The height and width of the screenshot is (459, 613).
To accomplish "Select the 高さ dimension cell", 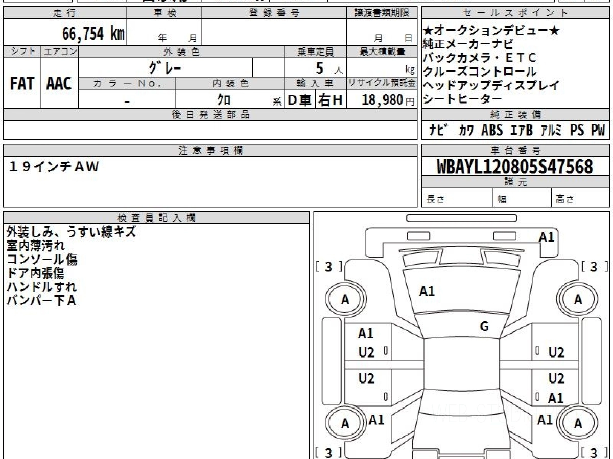I will tap(580, 198).
